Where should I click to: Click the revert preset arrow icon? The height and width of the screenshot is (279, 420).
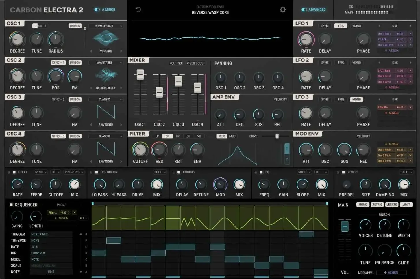(x=138, y=10)
